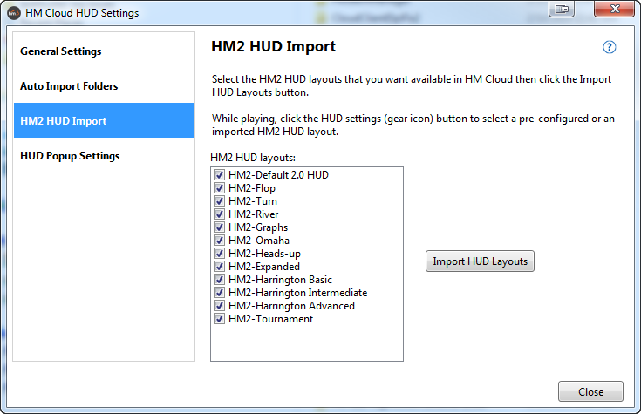This screenshot has height=414, width=641.
Task: Disable the HM2-Harrington Advanced layout
Action: click(219, 306)
